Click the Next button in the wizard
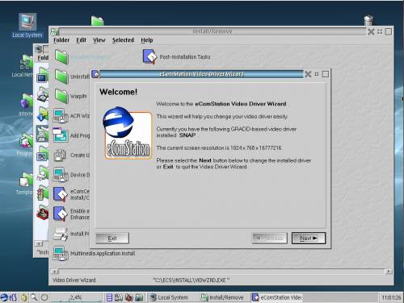Viewport: 404px width, 303px height. click(309, 238)
